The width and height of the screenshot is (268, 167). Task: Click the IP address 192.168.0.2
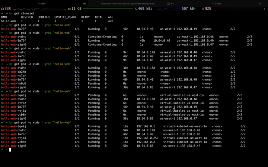[146, 142]
